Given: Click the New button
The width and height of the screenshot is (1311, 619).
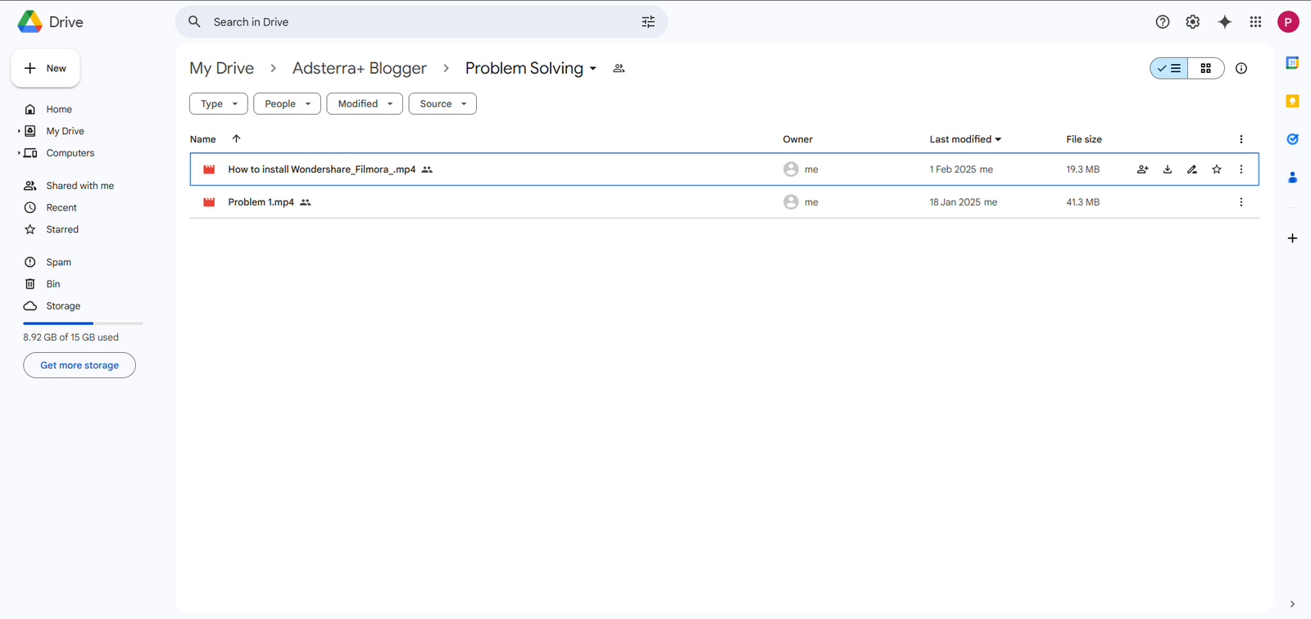Looking at the screenshot, I should 45,69.
